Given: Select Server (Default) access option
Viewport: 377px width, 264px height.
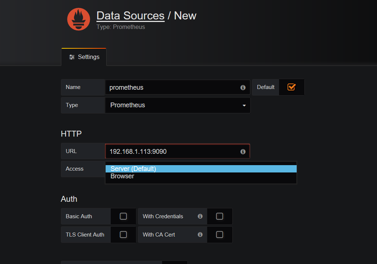Looking at the screenshot, I should coord(201,169).
